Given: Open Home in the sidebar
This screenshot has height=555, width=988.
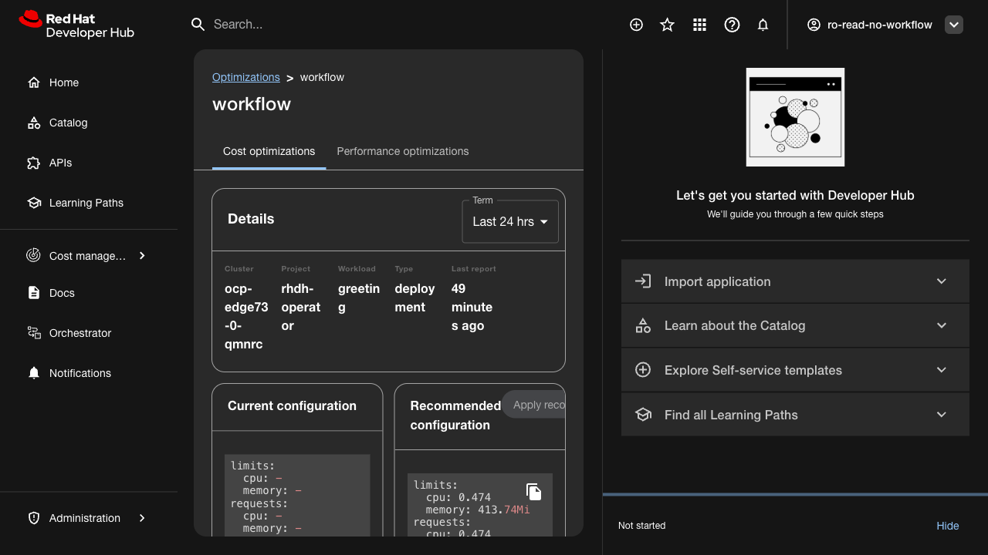Looking at the screenshot, I should pyautogui.click(x=64, y=82).
